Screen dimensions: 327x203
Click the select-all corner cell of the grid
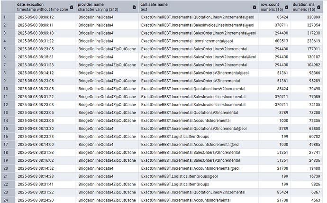tap(8, 7)
